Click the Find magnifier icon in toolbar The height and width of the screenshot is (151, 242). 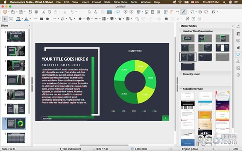(x=90, y=12)
